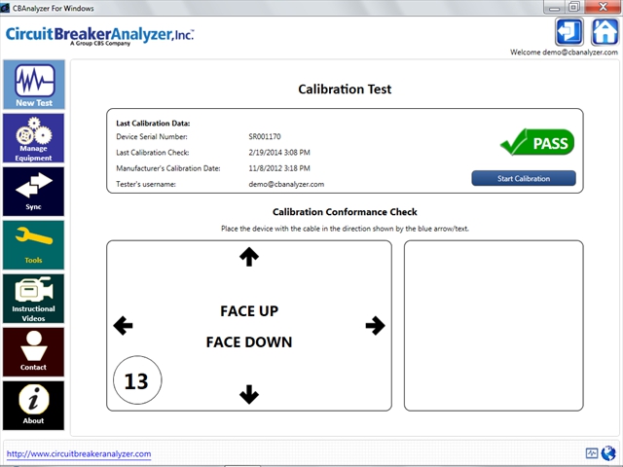Viewport: 623px width, 467px height.
Task: Click the Welcome demo@cbanalyzer.com text
Action: click(564, 52)
